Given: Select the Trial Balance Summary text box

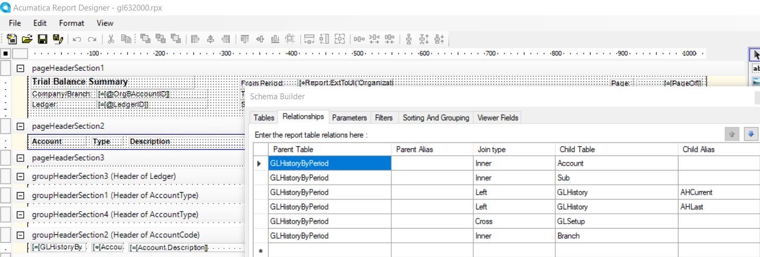Looking at the screenshot, I should click(x=112, y=82).
